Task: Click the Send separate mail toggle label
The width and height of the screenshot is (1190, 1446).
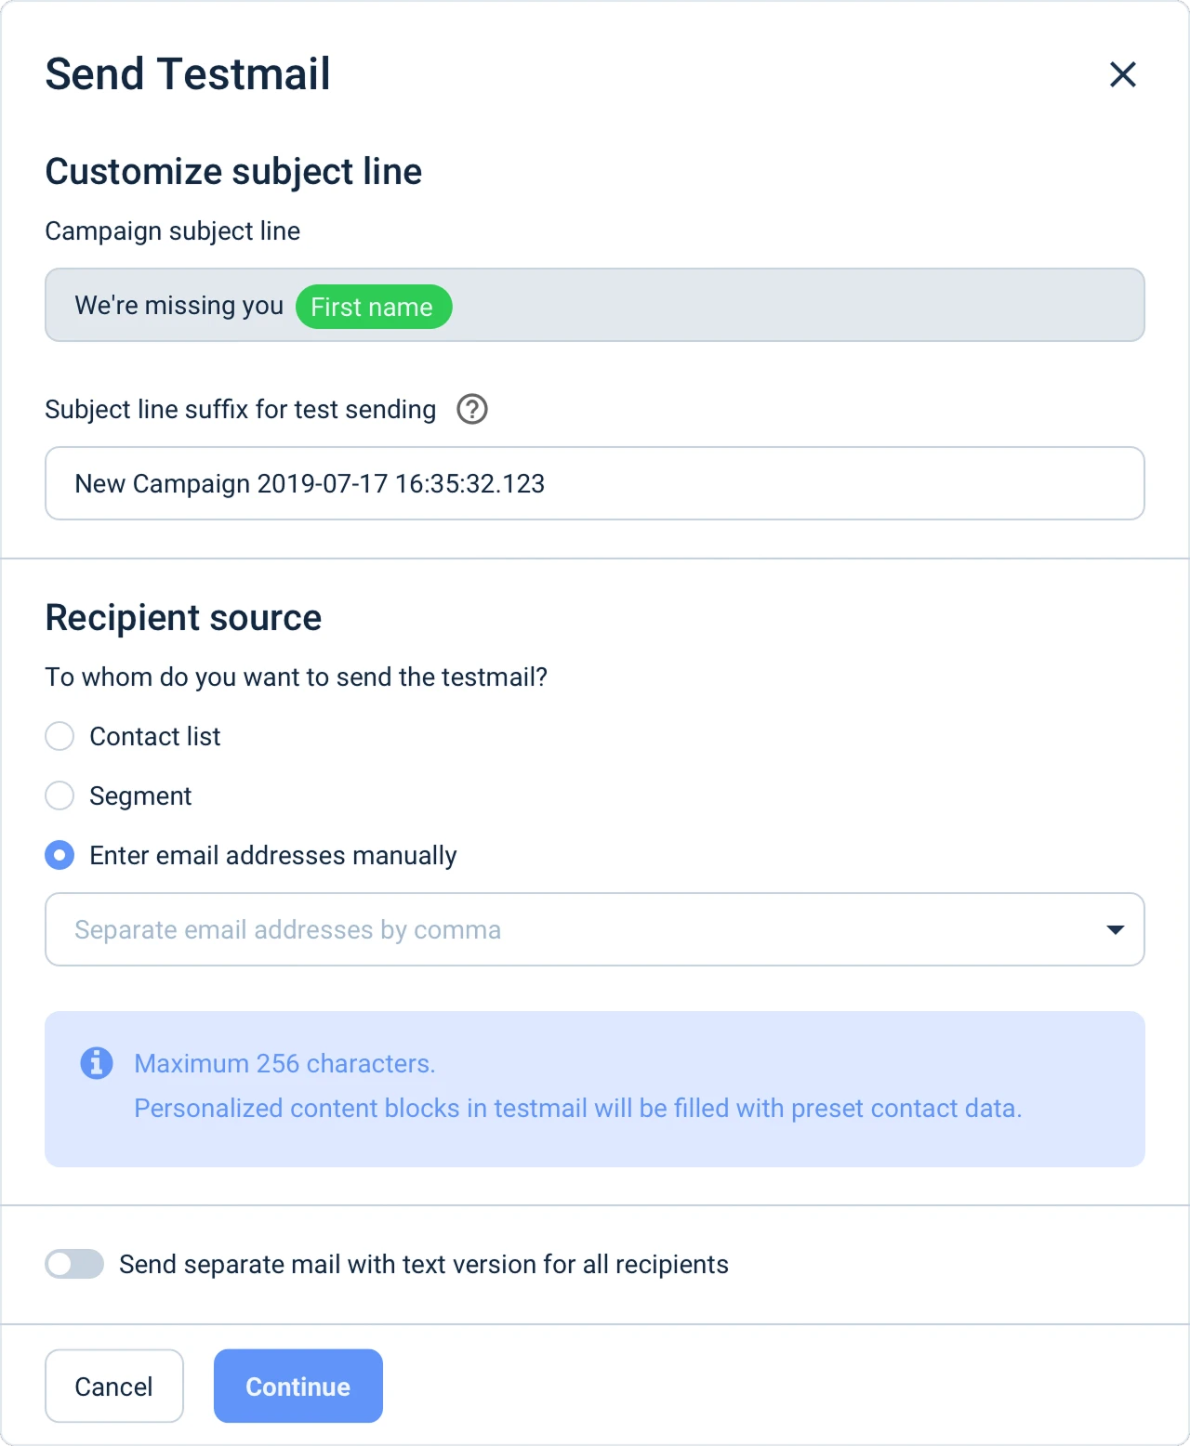Action: pos(424,1264)
